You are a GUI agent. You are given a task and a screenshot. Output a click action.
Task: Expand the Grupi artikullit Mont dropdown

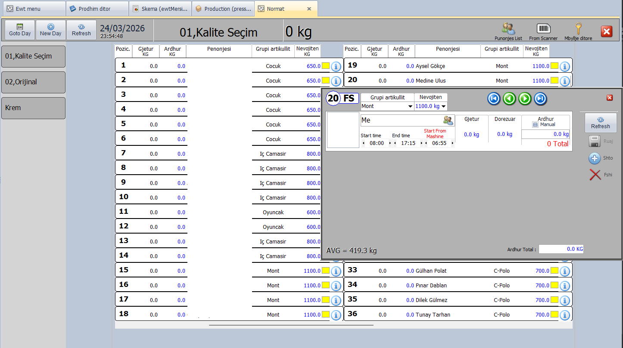point(411,106)
